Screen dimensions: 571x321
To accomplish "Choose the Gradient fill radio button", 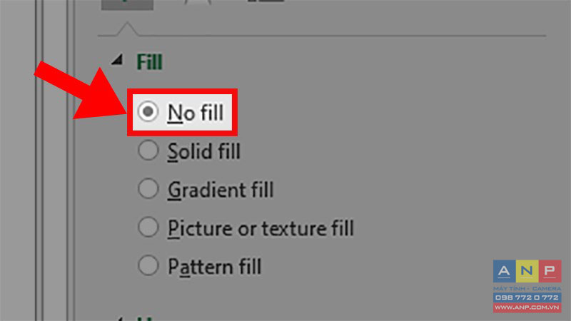I will 148,188.
